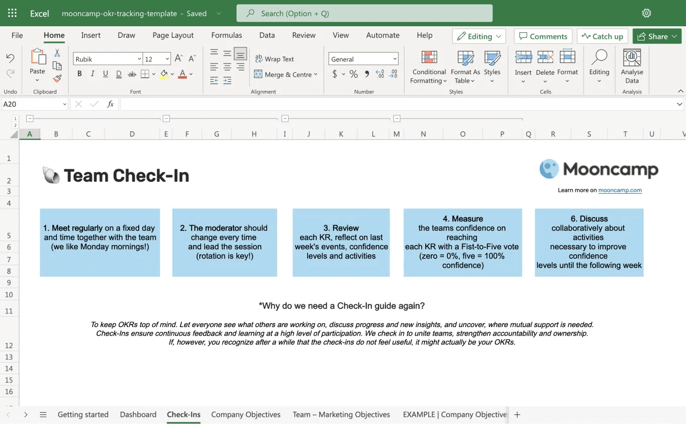Open the Formulas ribbon tab

point(226,35)
